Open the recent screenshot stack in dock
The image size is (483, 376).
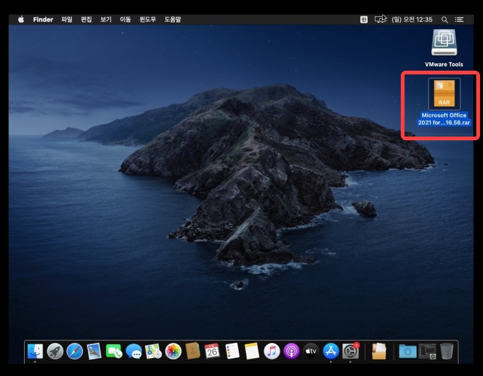[x=427, y=351]
